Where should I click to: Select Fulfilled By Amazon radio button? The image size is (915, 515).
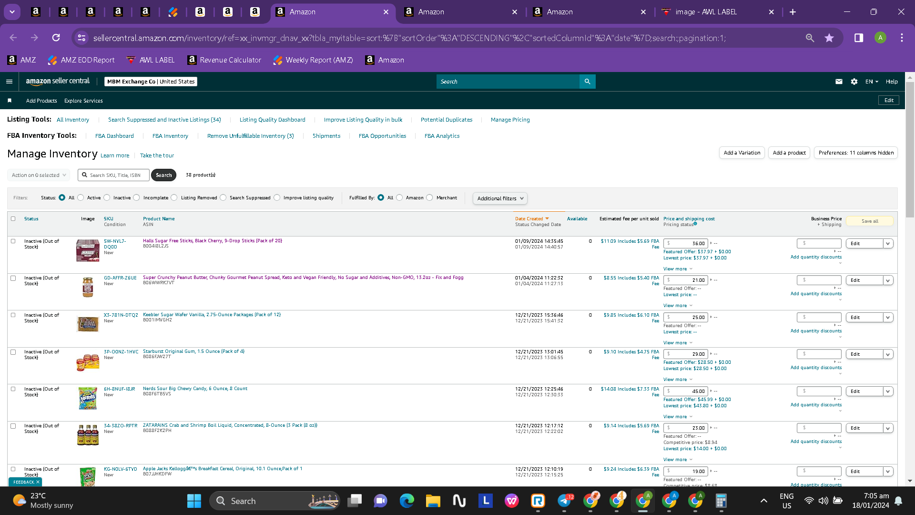pos(399,197)
